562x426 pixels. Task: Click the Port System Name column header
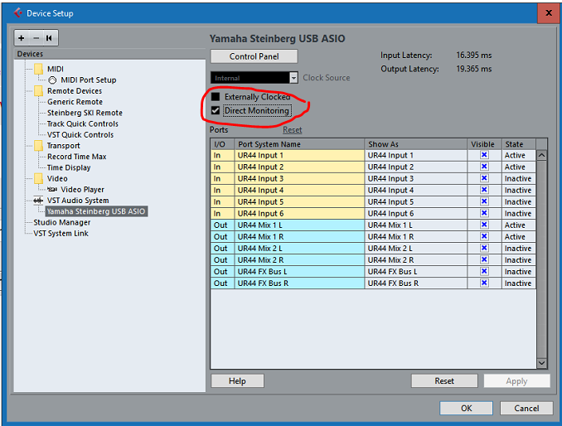click(299, 144)
